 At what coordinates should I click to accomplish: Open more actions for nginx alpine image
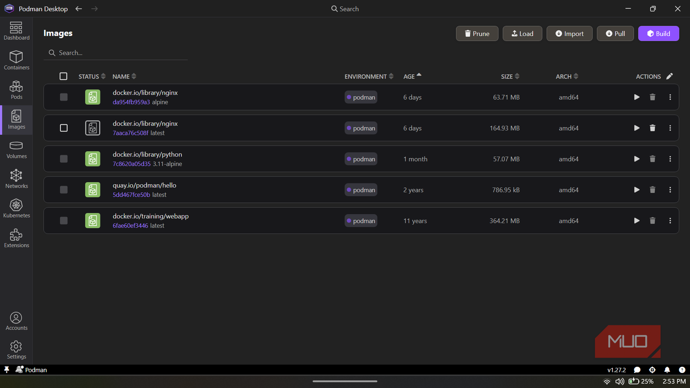(x=670, y=97)
